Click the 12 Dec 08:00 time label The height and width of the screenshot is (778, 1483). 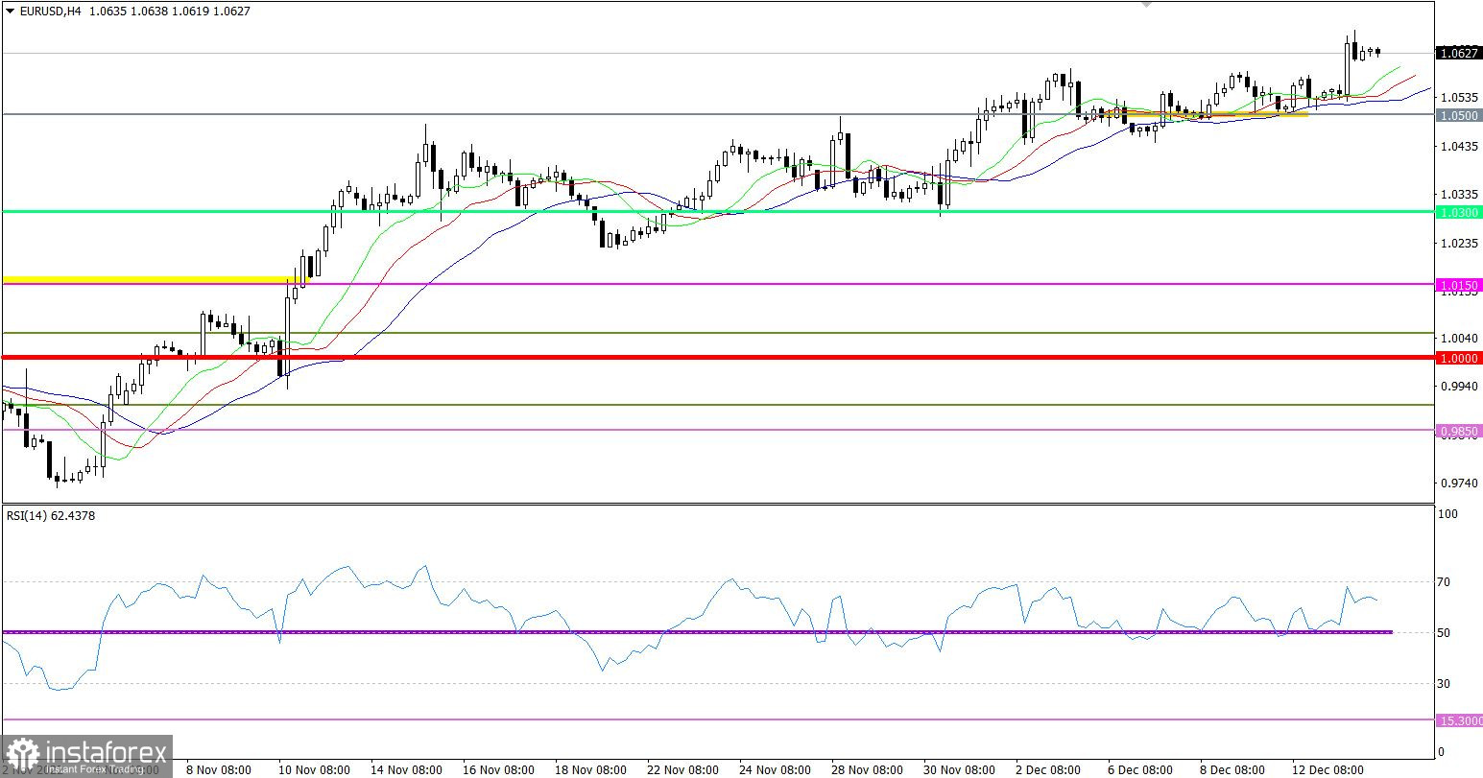point(1328,769)
